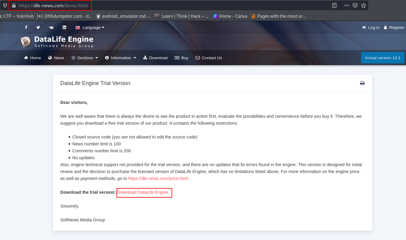
Task: Open the Download menu item
Action: click(x=155, y=58)
